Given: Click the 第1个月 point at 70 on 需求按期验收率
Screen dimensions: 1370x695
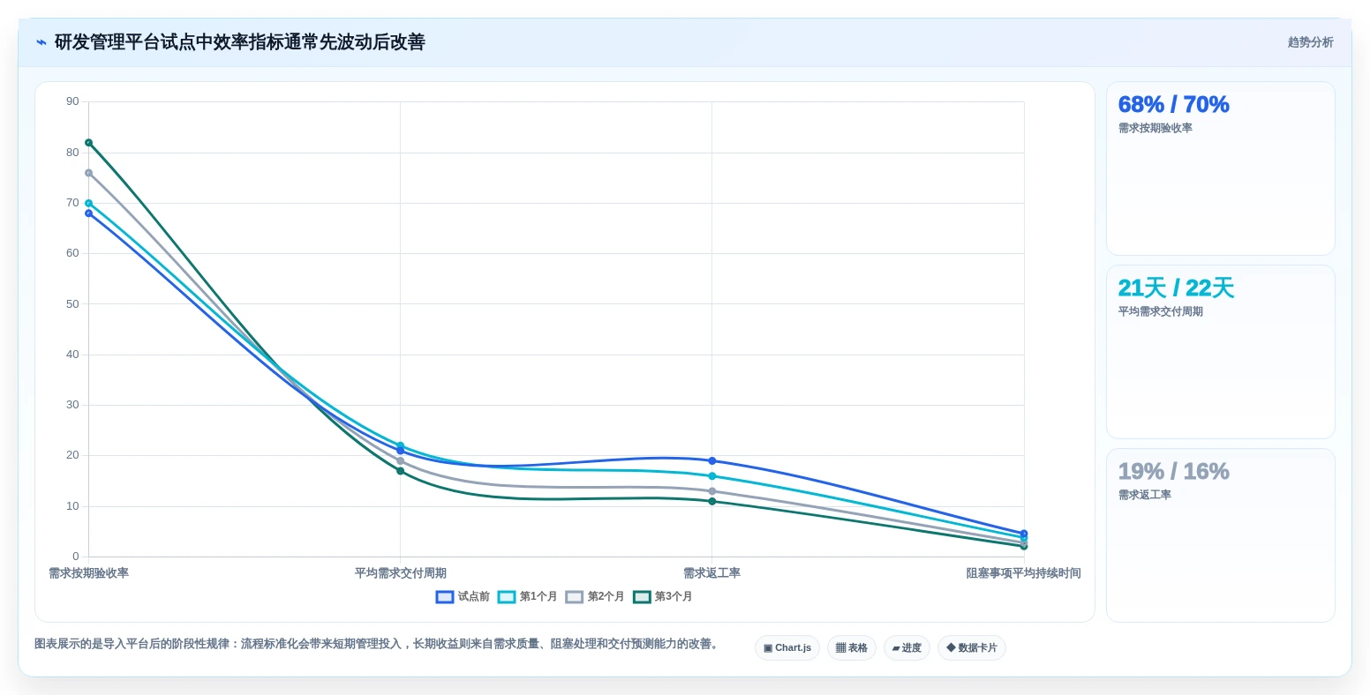Looking at the screenshot, I should 88,203.
